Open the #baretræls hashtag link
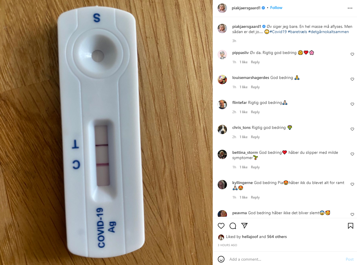 (x=297, y=32)
